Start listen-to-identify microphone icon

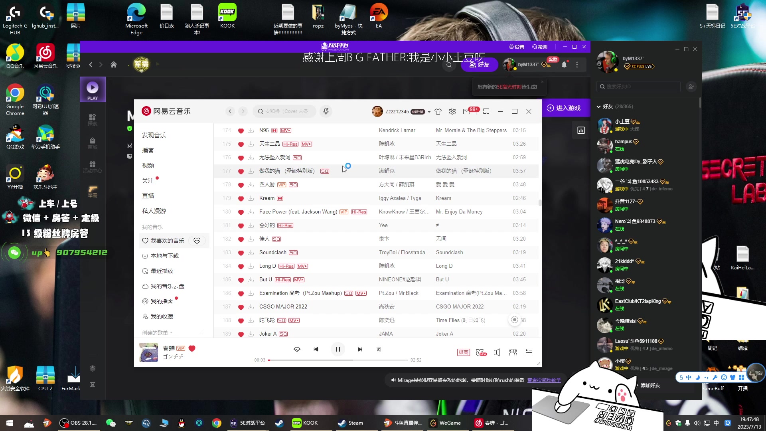click(326, 111)
